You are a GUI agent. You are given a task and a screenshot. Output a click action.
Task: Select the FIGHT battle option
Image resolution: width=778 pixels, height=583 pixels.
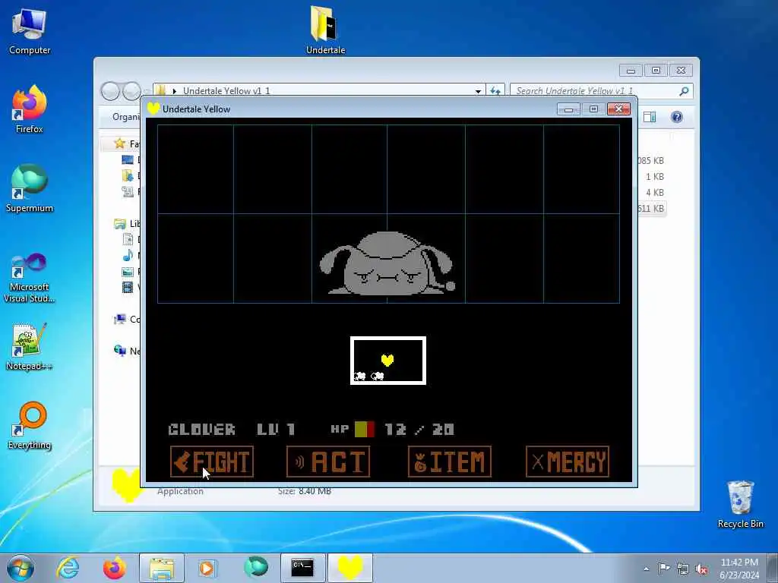pos(212,462)
